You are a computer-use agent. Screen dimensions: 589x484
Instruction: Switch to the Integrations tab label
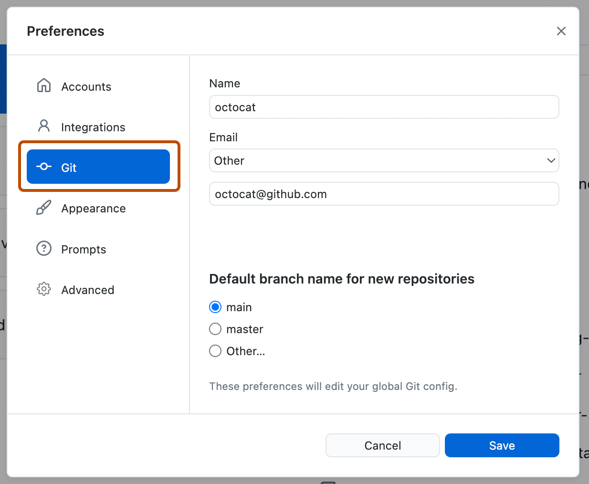point(93,127)
